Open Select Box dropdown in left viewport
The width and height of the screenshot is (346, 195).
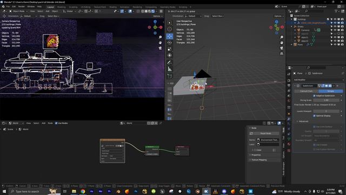pos(53,16)
